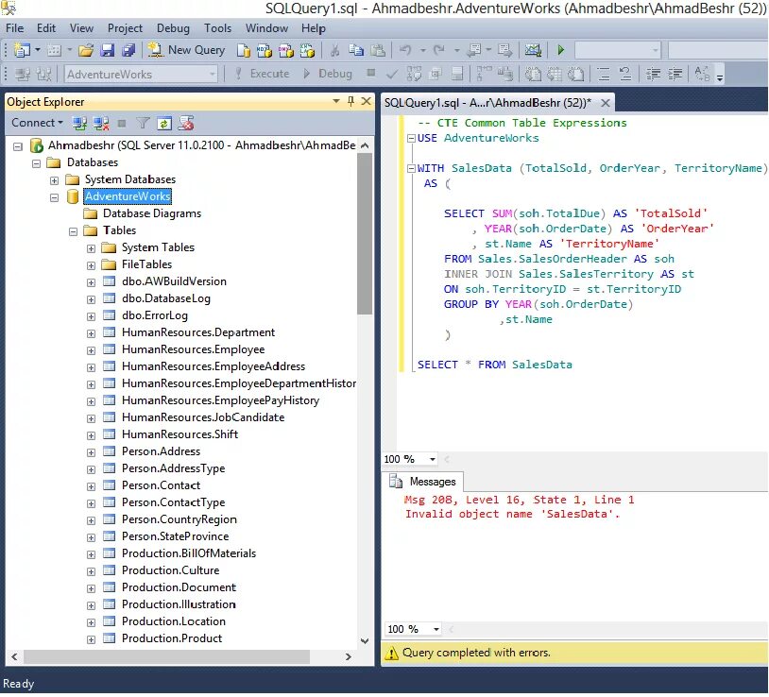
Task: Click the Cut scissors icon
Action: 334,50
